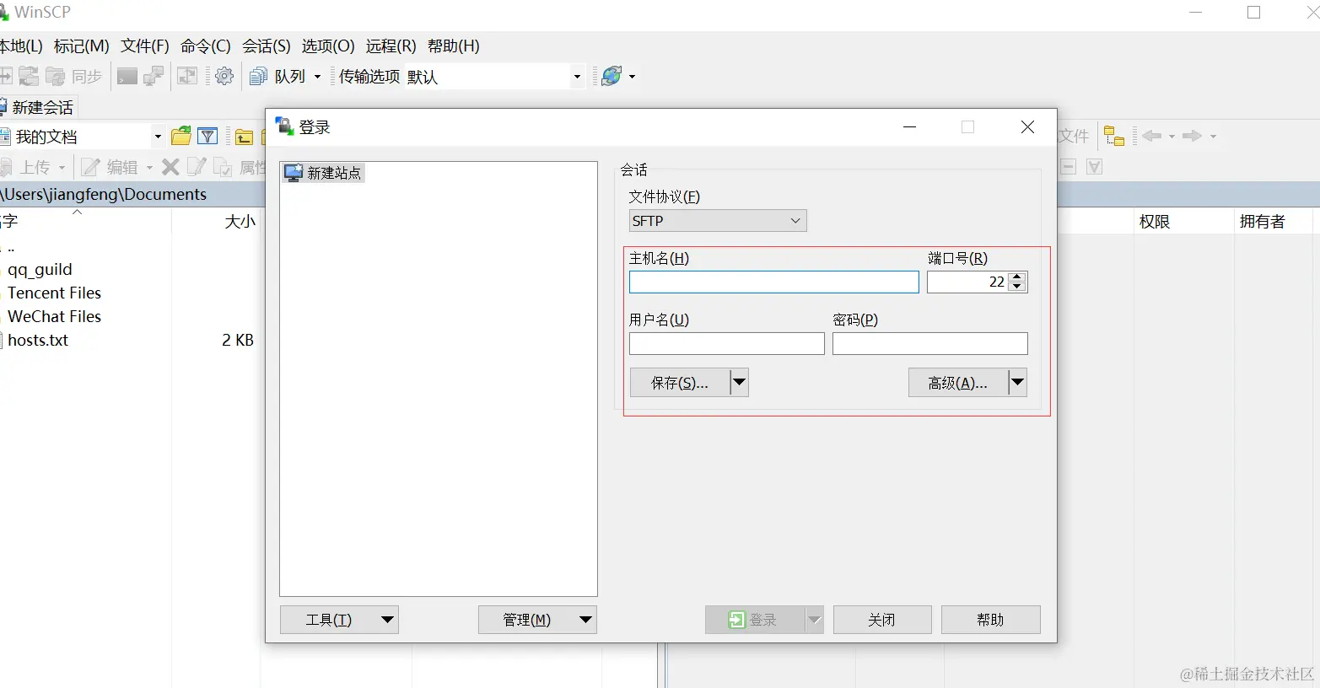Open the 管理 dropdown button
The image size is (1320, 688).
[537, 620]
